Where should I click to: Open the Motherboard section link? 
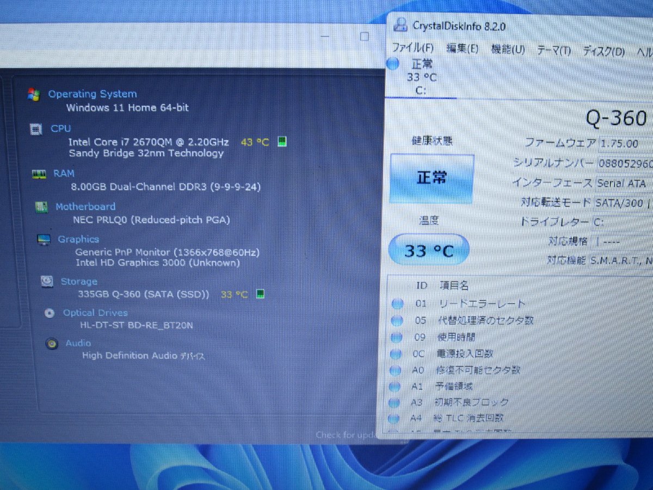(x=85, y=206)
